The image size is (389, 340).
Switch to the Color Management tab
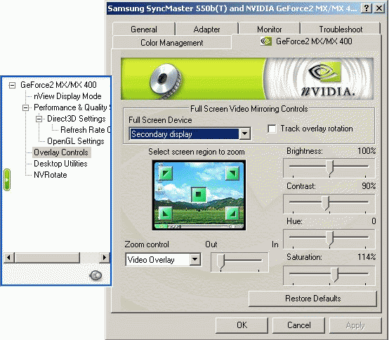click(x=171, y=42)
